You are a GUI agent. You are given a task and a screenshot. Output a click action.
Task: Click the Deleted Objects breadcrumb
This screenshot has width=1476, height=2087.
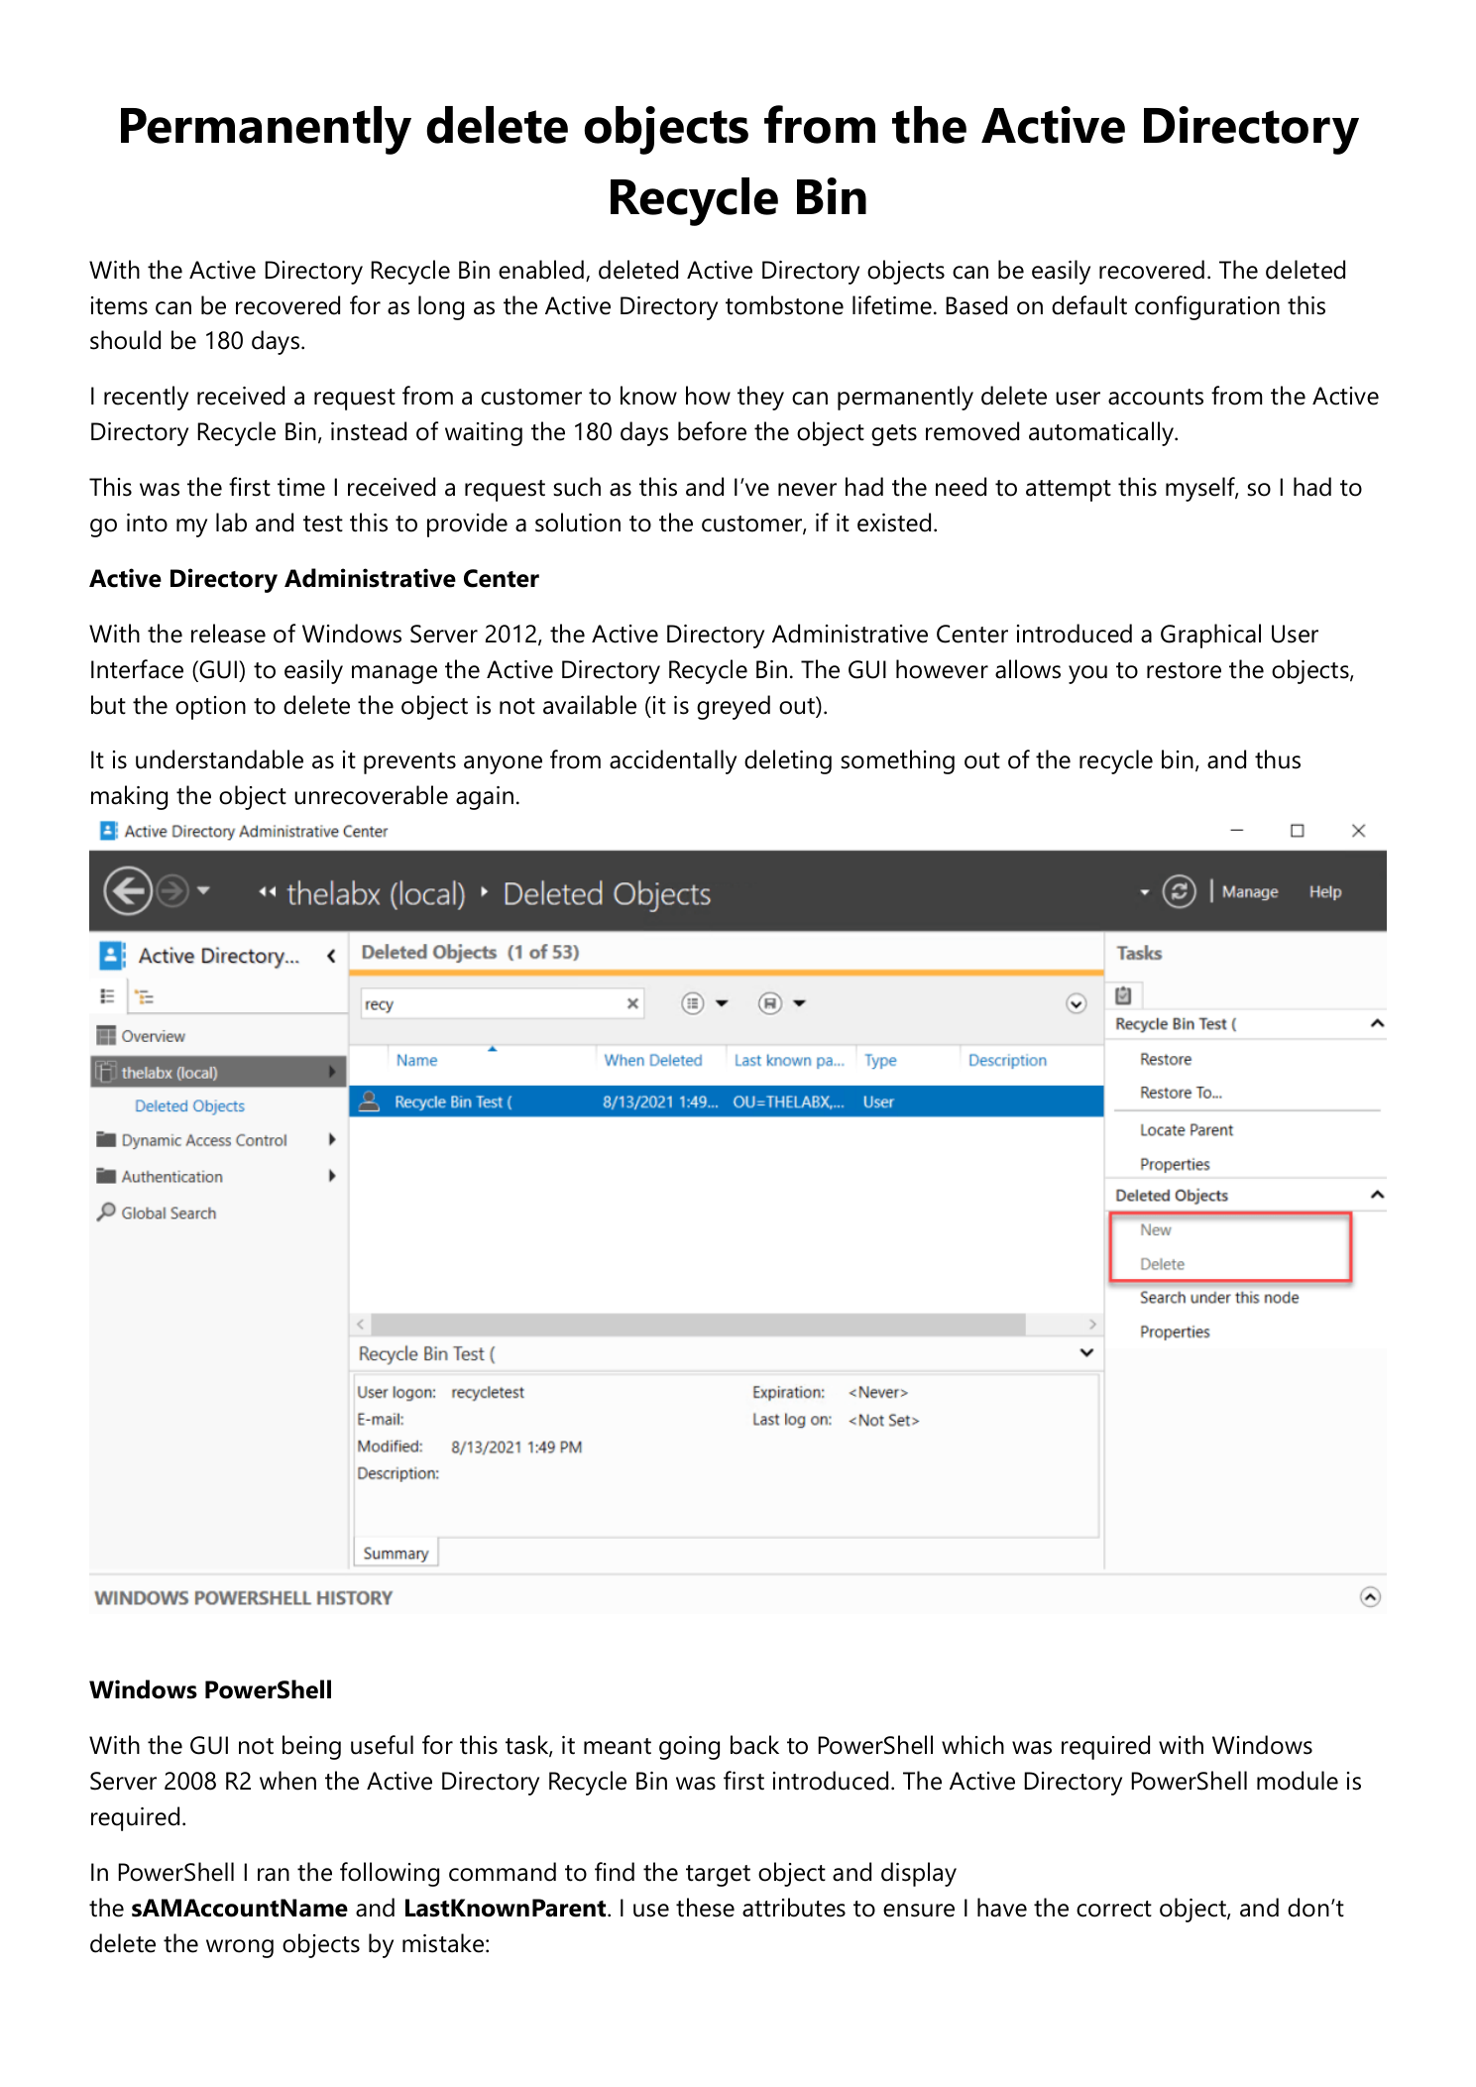(x=607, y=893)
